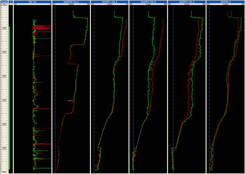The width and height of the screenshot is (245, 174).
Task: Click the scale row under VASPIN_K
Action: click(x=225, y=5)
